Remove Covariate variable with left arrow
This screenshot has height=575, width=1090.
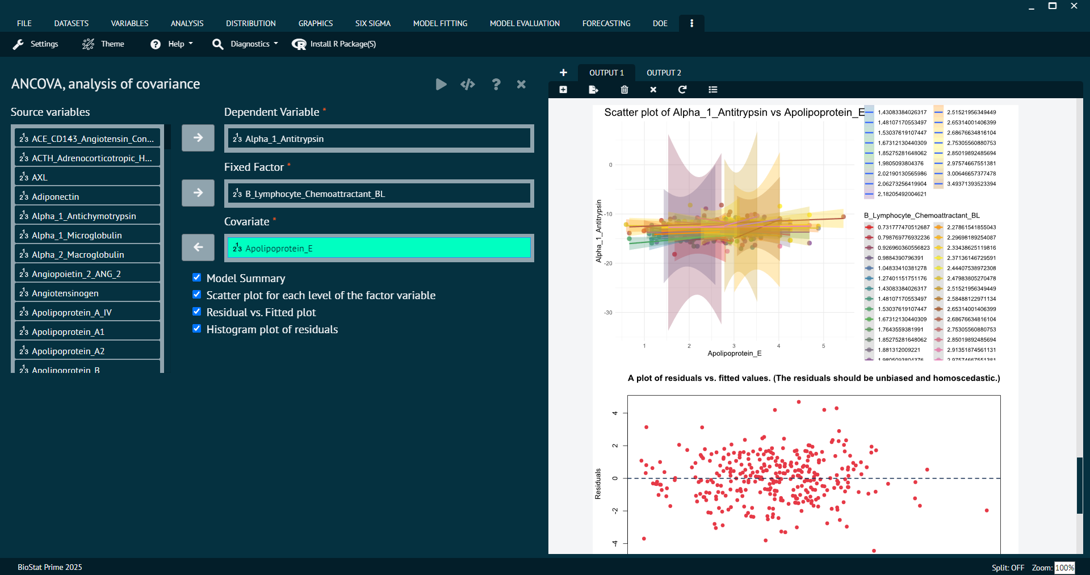pos(198,247)
